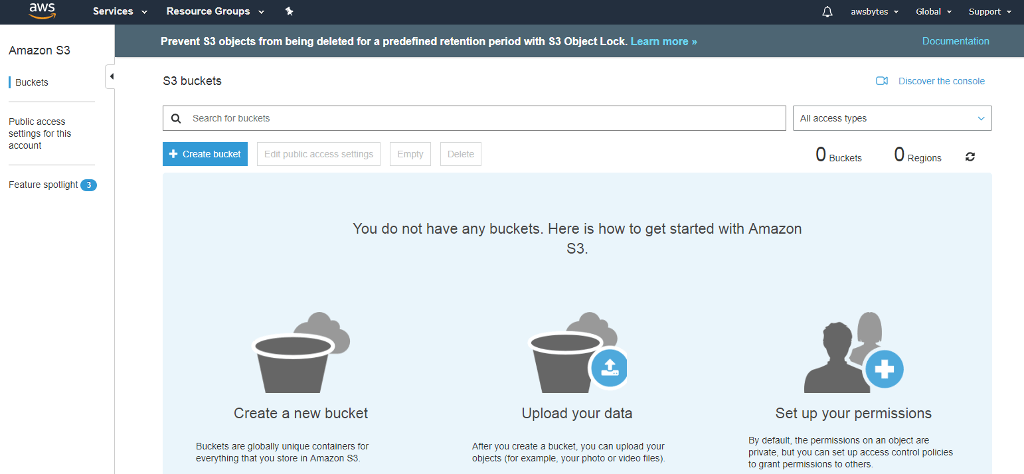Select Buckets in the sidebar
This screenshot has width=1024, height=474.
[32, 82]
